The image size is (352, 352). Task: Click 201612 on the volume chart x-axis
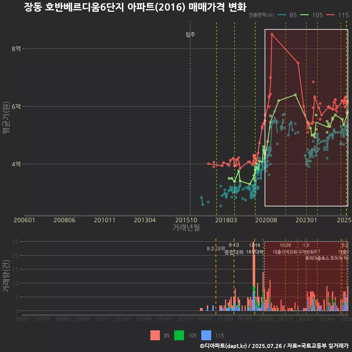tap(205, 319)
